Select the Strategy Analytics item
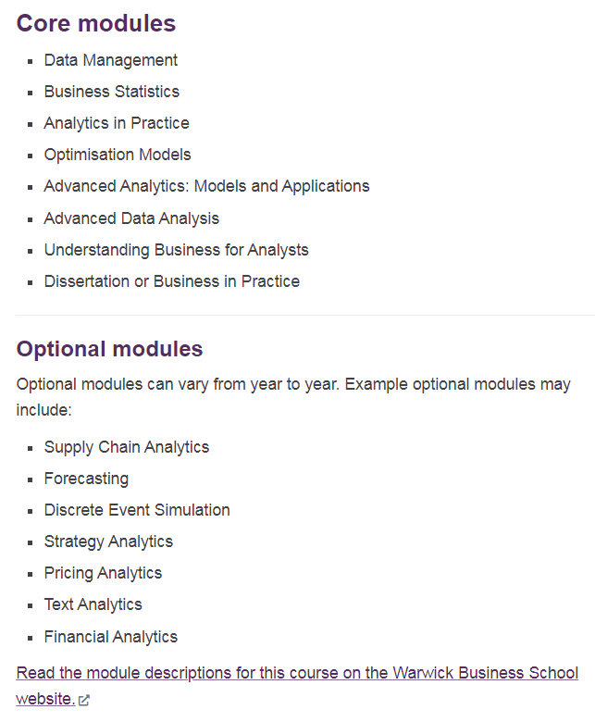The height and width of the screenshot is (722, 595). 108,541
